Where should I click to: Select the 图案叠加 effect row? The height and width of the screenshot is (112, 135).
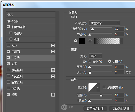[31, 83]
